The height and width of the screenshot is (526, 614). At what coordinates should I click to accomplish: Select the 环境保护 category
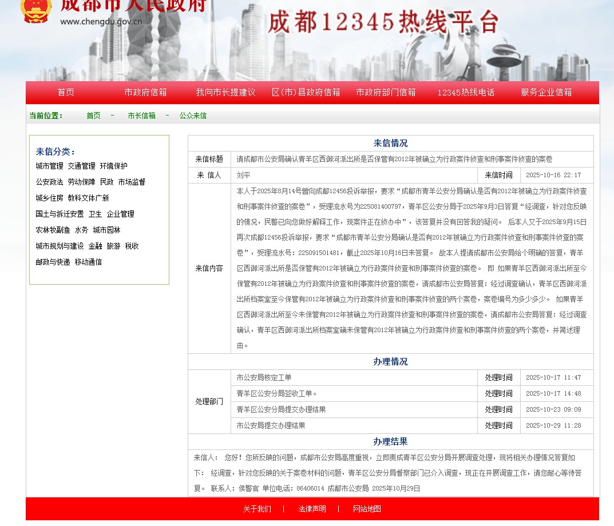coord(113,166)
